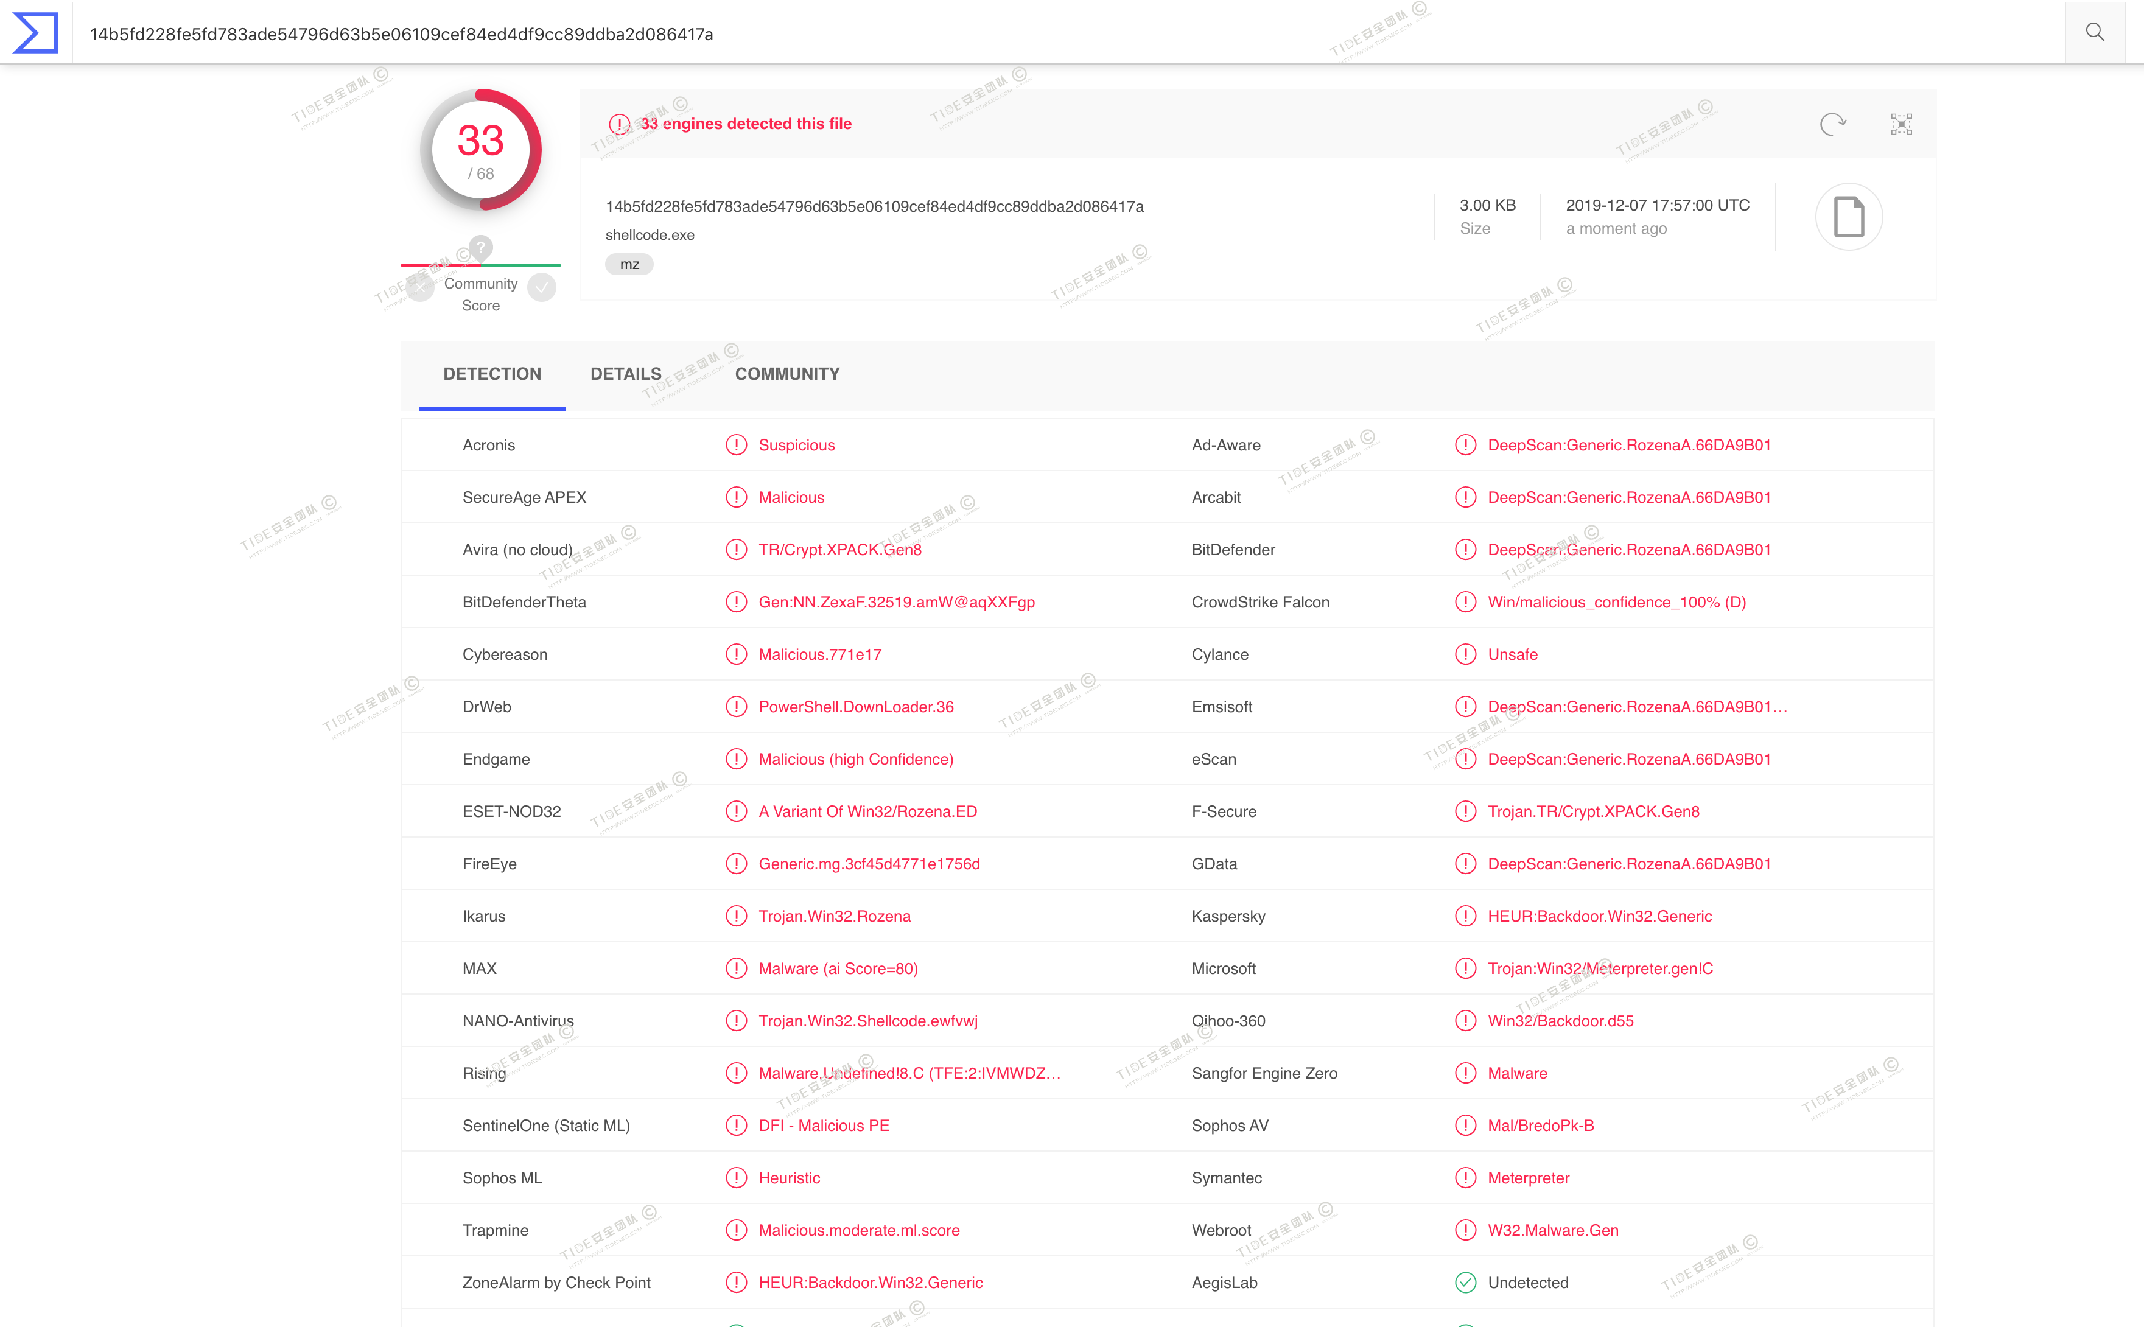Click green check icon for AegisLab
This screenshot has height=1327, width=2144.
1465,1282
